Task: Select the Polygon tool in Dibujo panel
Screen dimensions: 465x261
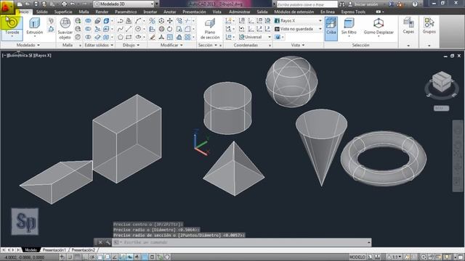Action: [x=120, y=37]
